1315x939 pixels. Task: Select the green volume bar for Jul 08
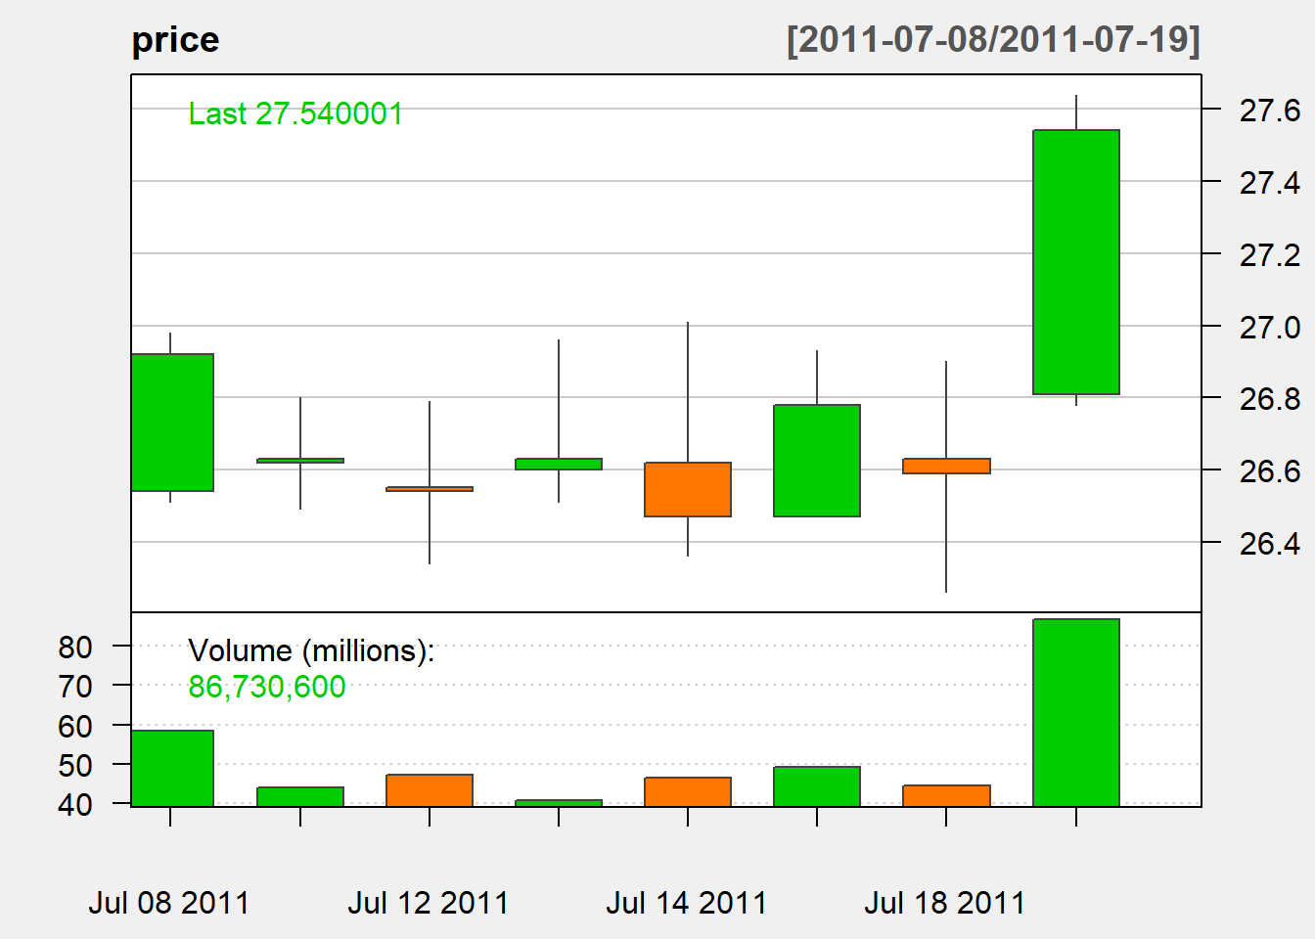172,768
